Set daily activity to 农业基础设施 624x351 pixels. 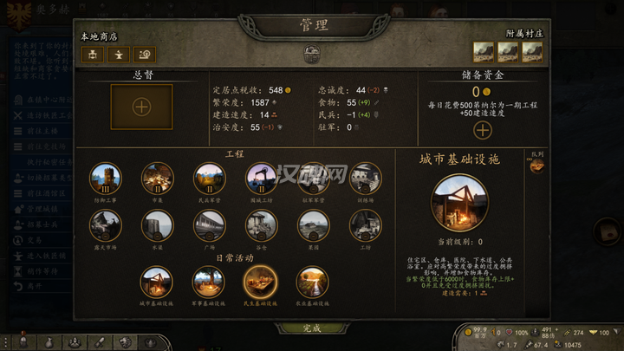(312, 283)
